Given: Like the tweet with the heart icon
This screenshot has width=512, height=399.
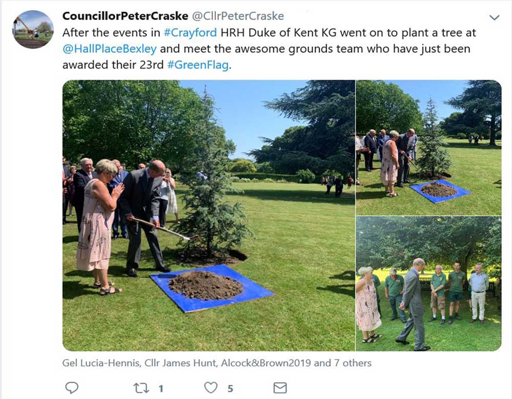Looking at the screenshot, I should tap(210, 388).
